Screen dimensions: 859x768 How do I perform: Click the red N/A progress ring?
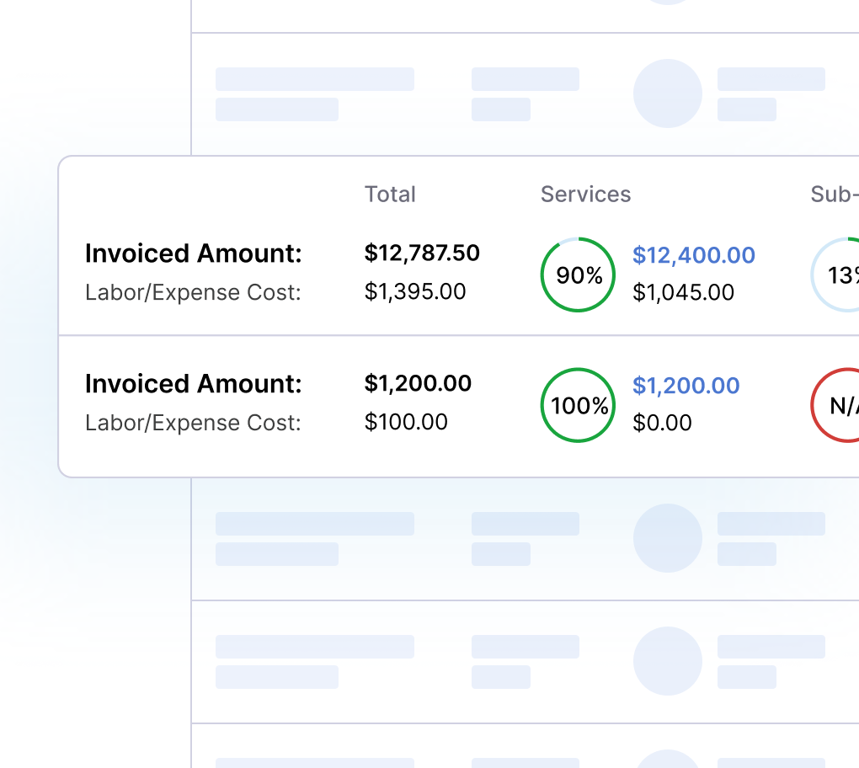(835, 405)
